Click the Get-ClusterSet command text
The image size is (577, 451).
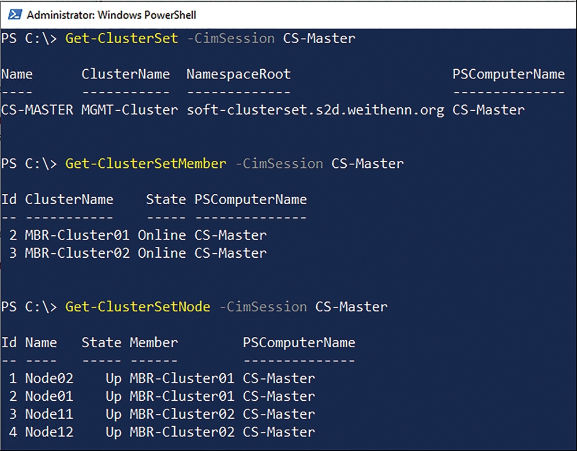coord(121,38)
